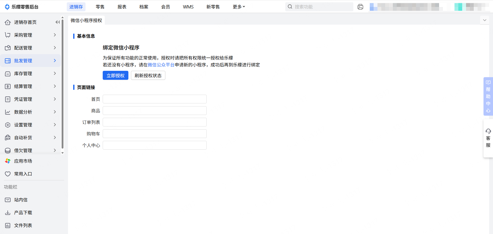Click the 订单列表 link input field
The height and width of the screenshot is (234, 493).
coord(155,122)
